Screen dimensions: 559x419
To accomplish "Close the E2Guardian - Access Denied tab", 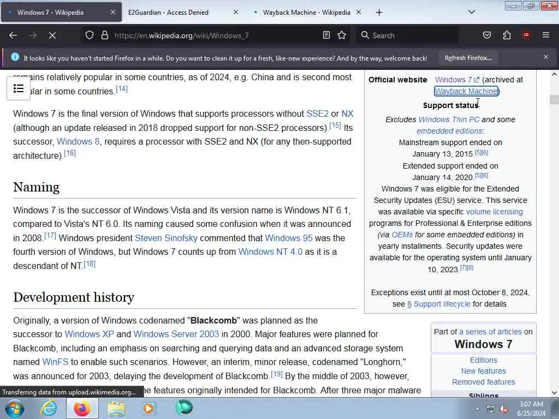I will click(236, 12).
